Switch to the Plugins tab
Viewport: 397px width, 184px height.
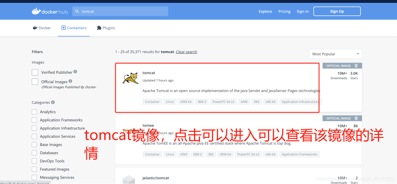pos(106,28)
